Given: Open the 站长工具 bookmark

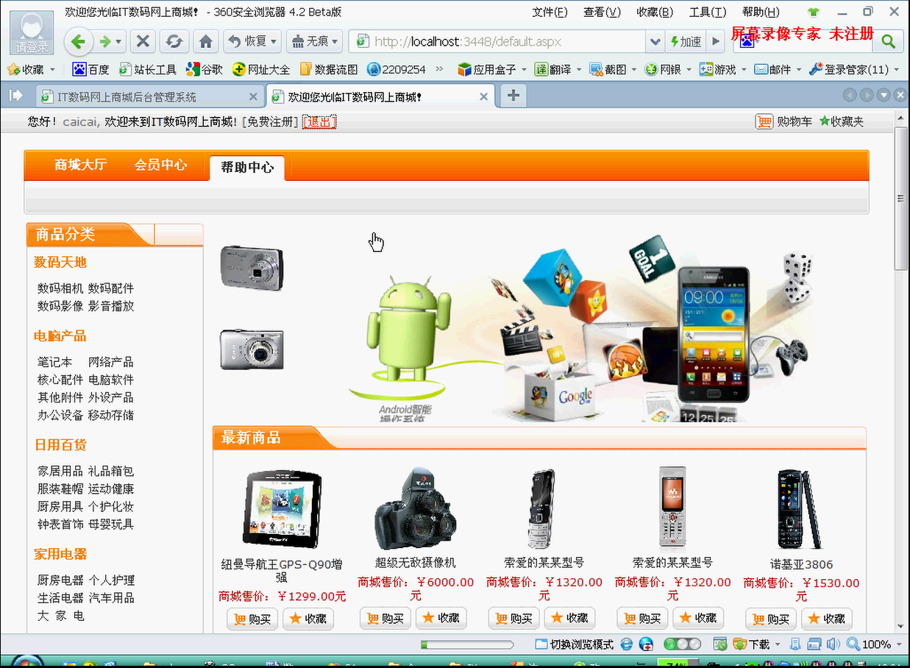Looking at the screenshot, I should (148, 69).
